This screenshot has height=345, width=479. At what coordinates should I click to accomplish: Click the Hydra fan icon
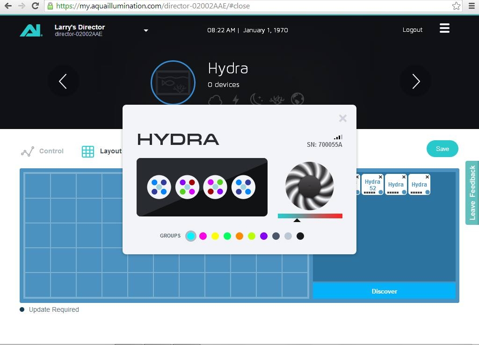point(310,186)
